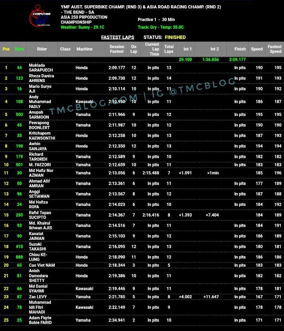Select rider Andy Muhammad FADLY

tap(40, 101)
